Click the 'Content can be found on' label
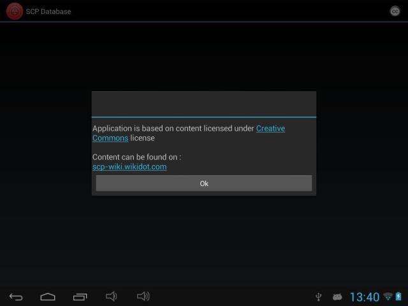This screenshot has width=408, height=306. pyautogui.click(x=136, y=157)
